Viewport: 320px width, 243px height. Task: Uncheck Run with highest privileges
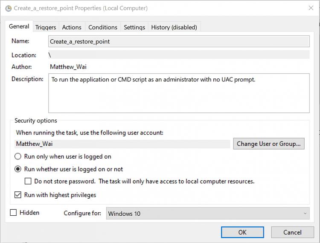[x=18, y=195]
